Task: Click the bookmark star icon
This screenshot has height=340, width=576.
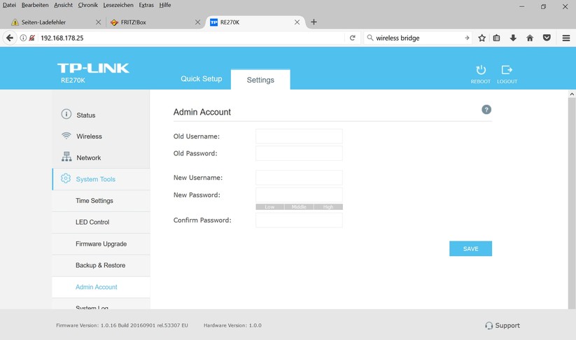Action: pyautogui.click(x=482, y=38)
